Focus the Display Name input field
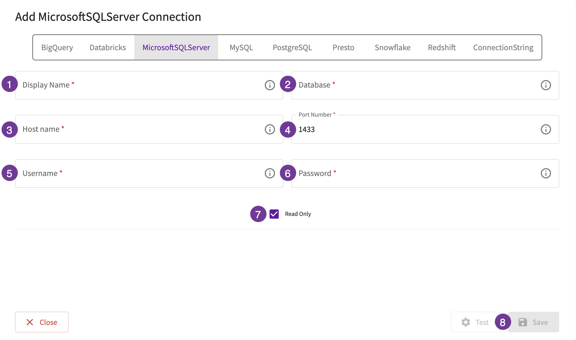The image size is (576, 340). pyautogui.click(x=149, y=85)
